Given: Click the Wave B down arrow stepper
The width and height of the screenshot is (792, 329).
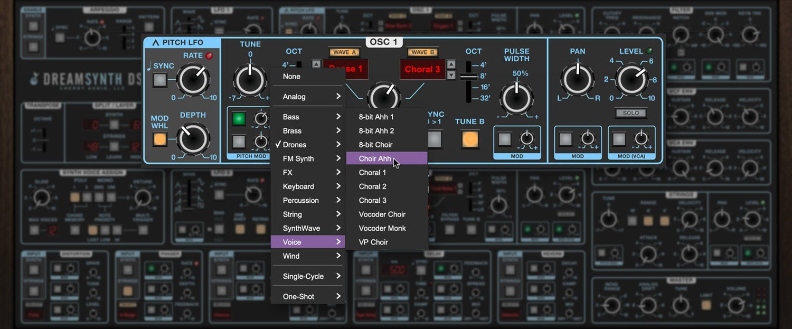Looking at the screenshot, I should pos(451,75).
